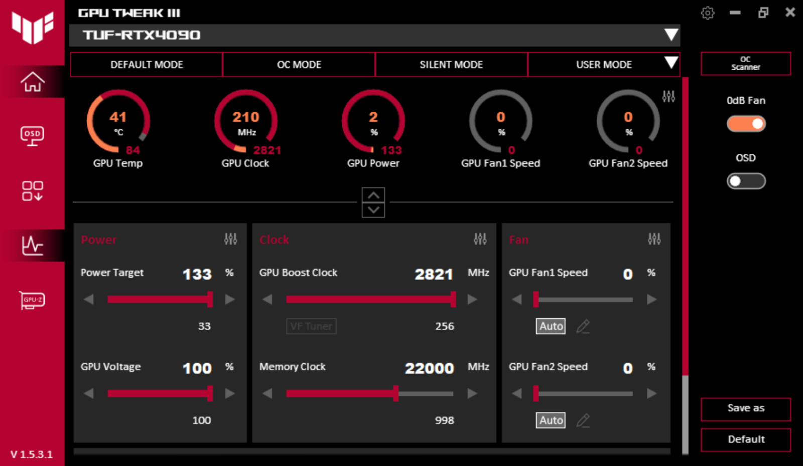This screenshot has height=466, width=803.
Task: Click the TUF logo at top-left
Action: pyautogui.click(x=32, y=28)
